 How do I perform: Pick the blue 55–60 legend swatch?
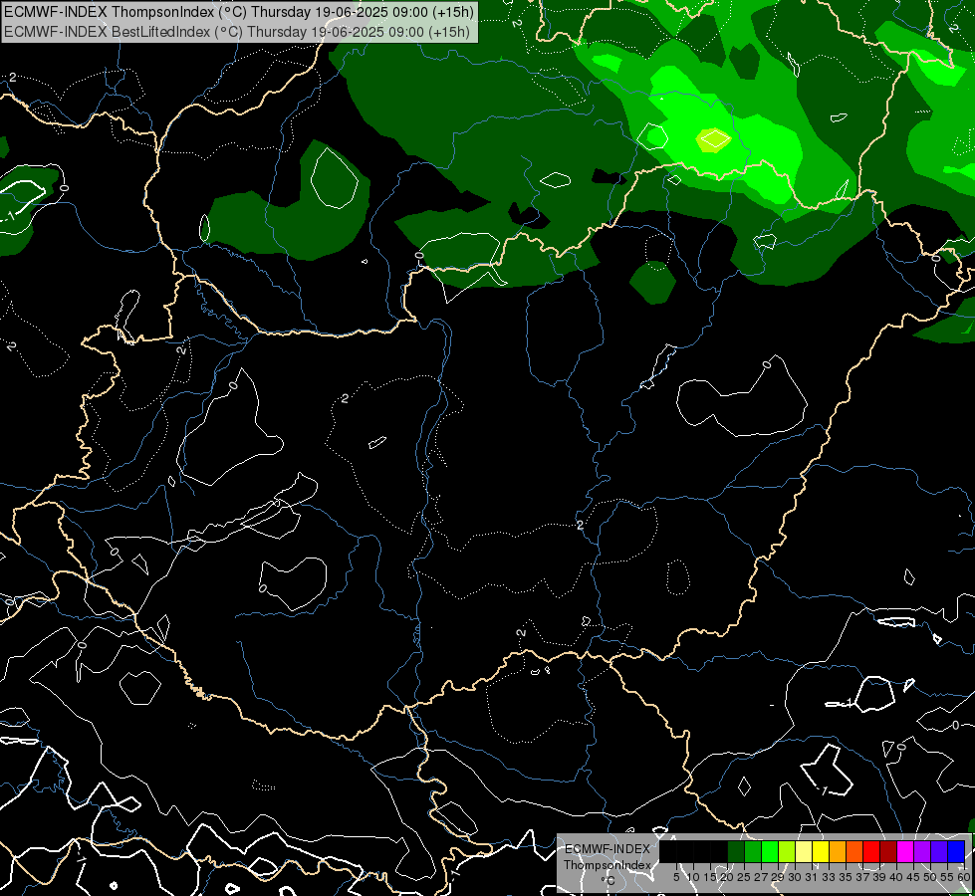tap(956, 851)
